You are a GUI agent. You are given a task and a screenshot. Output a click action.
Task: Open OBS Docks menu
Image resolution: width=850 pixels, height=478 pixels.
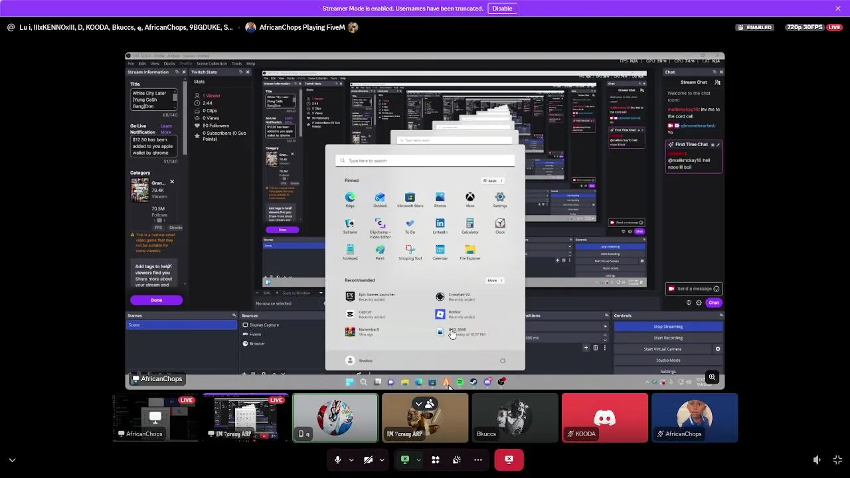(x=169, y=64)
